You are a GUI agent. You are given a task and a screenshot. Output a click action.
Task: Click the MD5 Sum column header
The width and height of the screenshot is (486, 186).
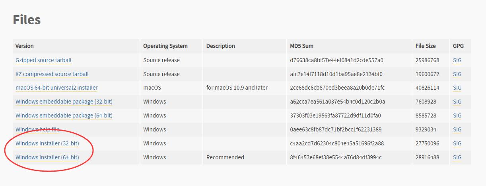coord(301,46)
